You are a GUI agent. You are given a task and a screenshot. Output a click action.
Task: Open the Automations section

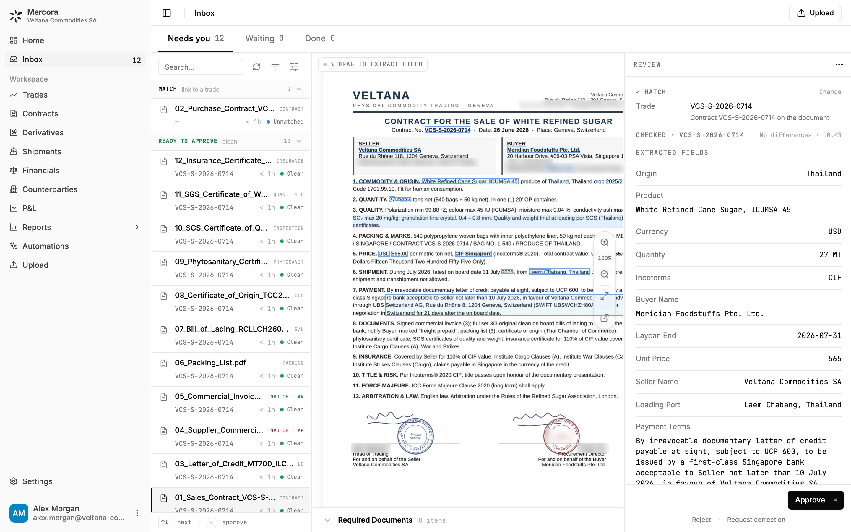pos(75,246)
